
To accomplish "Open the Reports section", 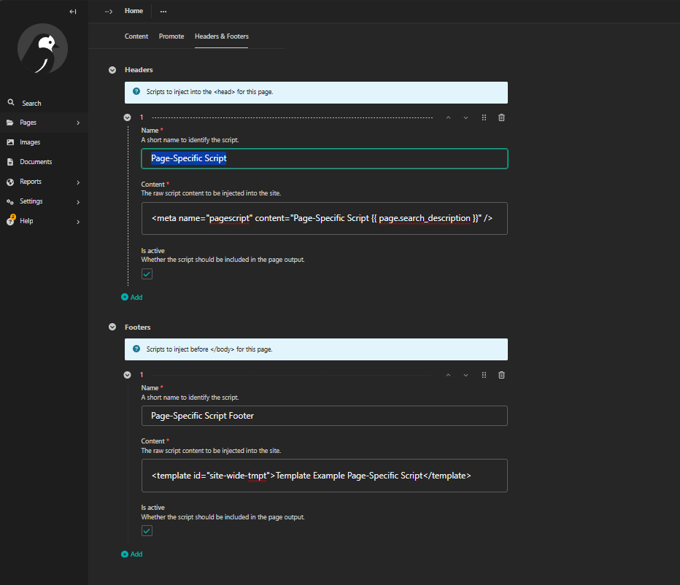I will [29, 181].
